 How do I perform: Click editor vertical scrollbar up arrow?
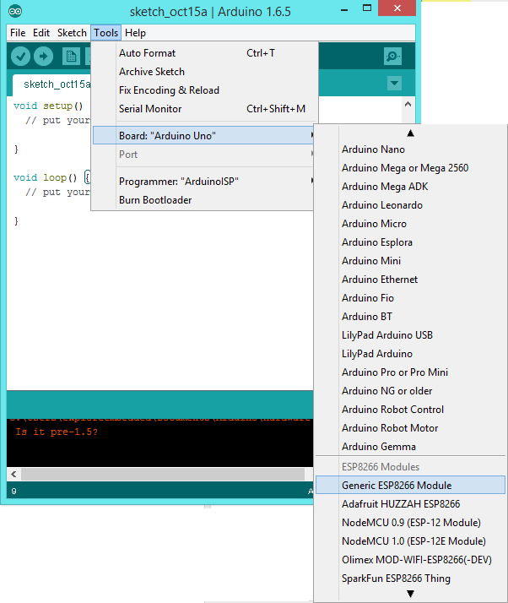(408, 104)
